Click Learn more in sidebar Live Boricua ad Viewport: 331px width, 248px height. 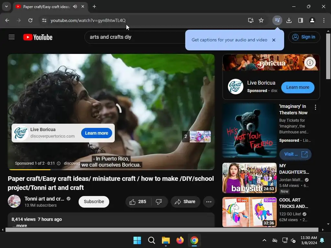(x=298, y=87)
